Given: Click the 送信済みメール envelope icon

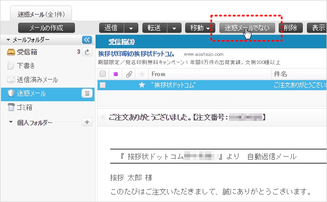Looking at the screenshot, I should click(11, 80).
